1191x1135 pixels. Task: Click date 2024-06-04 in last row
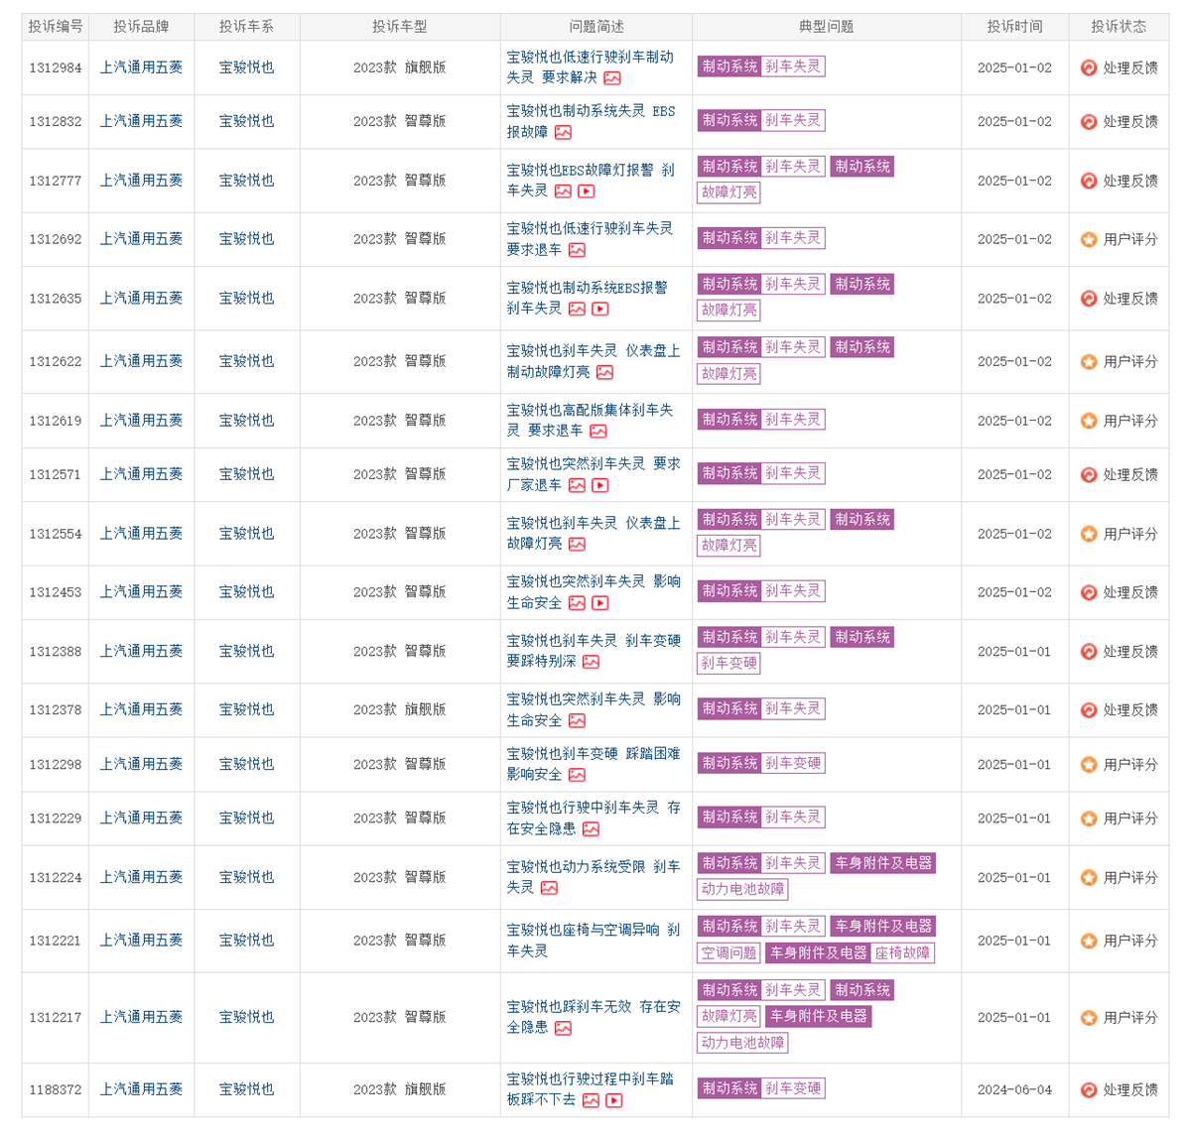(1014, 1090)
